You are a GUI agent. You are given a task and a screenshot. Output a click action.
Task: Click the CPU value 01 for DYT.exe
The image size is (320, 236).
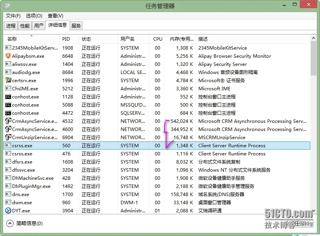pos(157,210)
